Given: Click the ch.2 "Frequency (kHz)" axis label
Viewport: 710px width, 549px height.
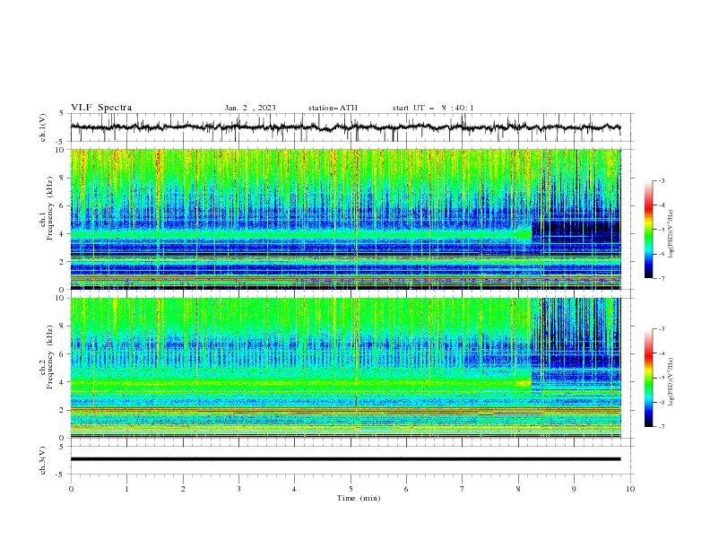Looking at the screenshot, I should pyautogui.click(x=50, y=357).
